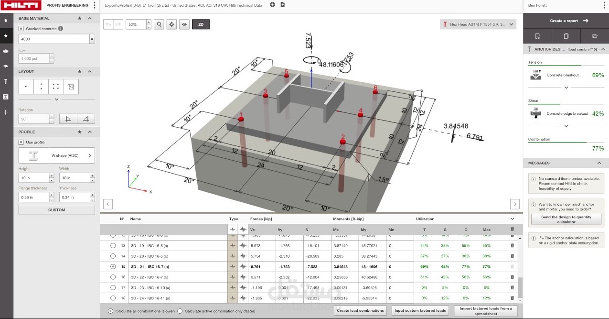Click Send the design to quantity calculator
Viewport: 609px width, 319px height.
pos(566,219)
